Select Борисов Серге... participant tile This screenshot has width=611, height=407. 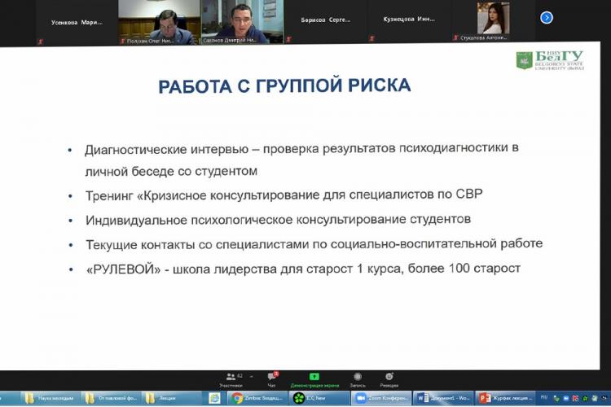point(325,20)
